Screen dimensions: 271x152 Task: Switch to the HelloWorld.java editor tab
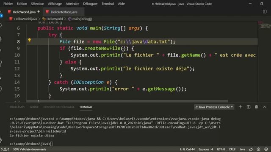pos(24,12)
